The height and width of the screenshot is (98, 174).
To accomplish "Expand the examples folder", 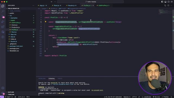I will [x=21, y=18].
